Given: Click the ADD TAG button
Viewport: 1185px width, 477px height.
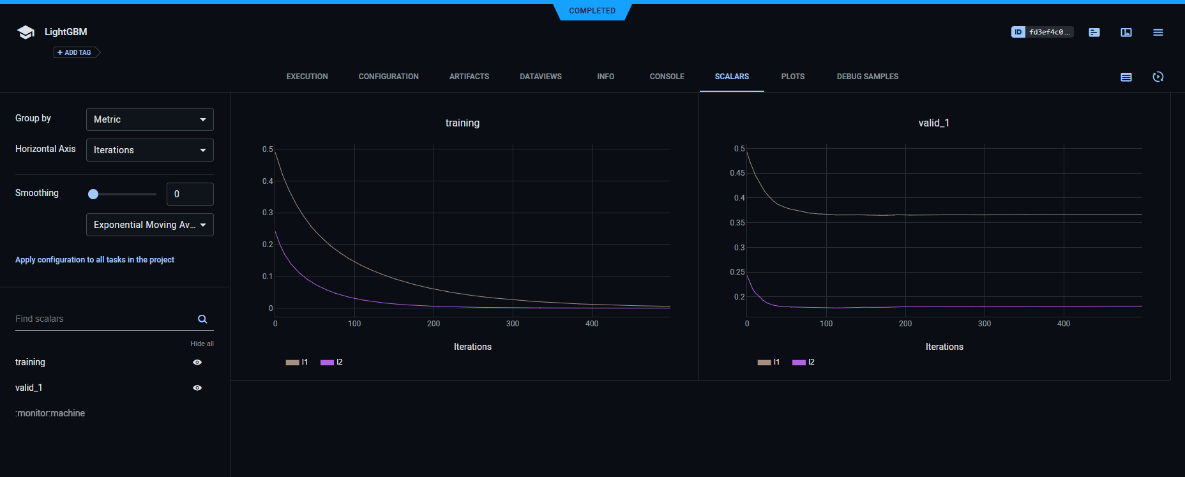Looking at the screenshot, I should click(77, 52).
